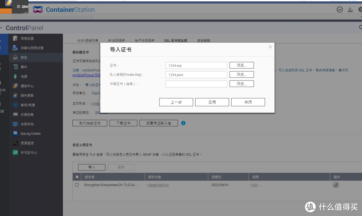The image size is (362, 216).
Task: Open QuLog Center from the sidebar
Action: pyautogui.click(x=26, y=133)
